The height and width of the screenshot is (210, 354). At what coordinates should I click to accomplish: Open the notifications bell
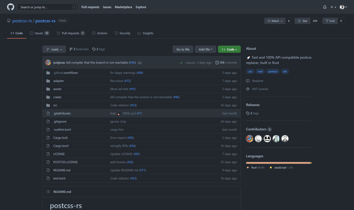coord(324,7)
